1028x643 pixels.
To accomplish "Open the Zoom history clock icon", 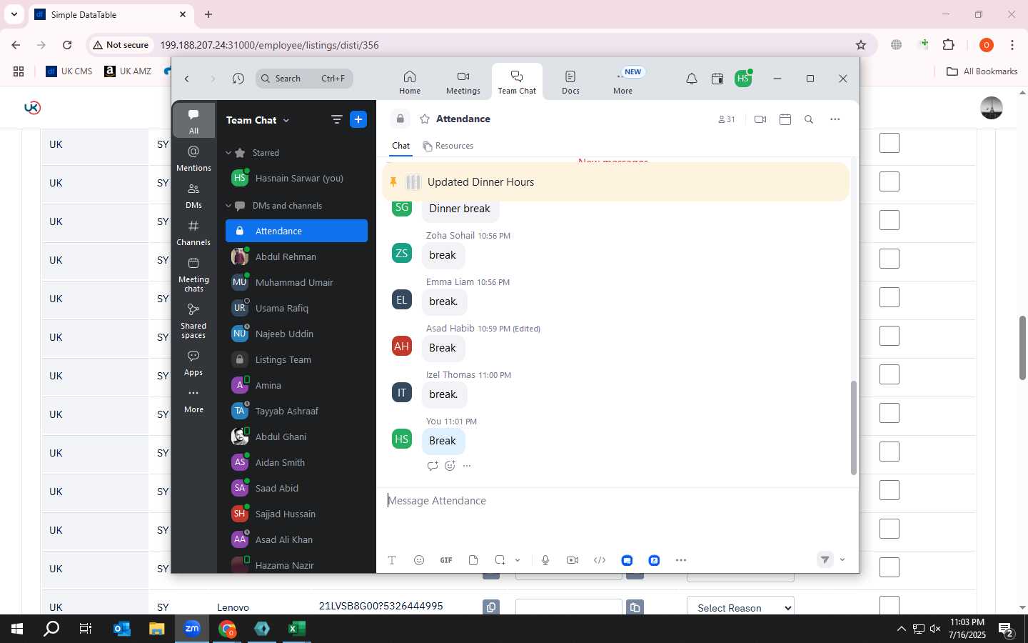I will (238, 79).
